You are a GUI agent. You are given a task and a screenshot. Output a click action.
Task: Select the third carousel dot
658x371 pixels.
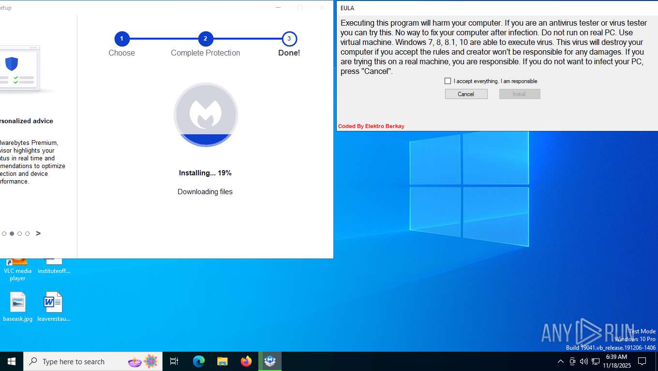click(x=19, y=234)
